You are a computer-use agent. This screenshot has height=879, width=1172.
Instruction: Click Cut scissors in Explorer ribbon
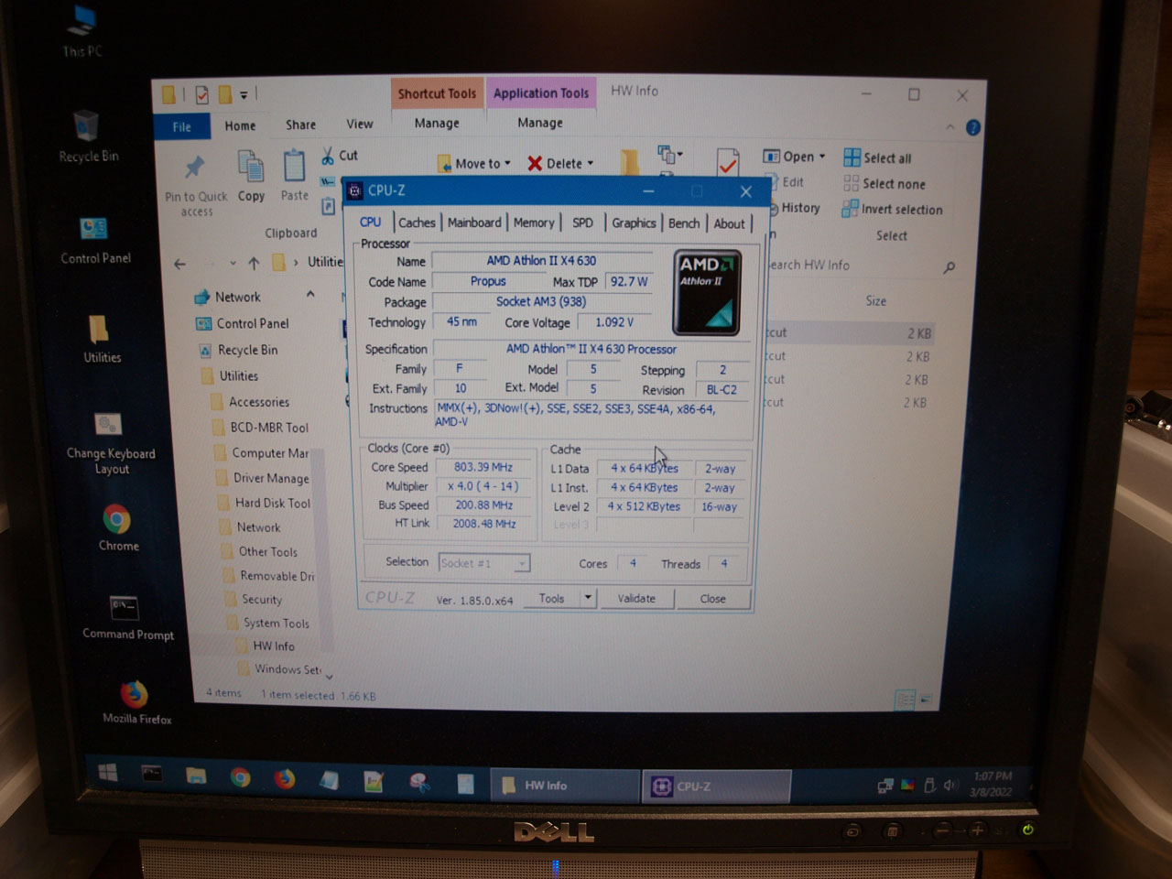pyautogui.click(x=328, y=156)
